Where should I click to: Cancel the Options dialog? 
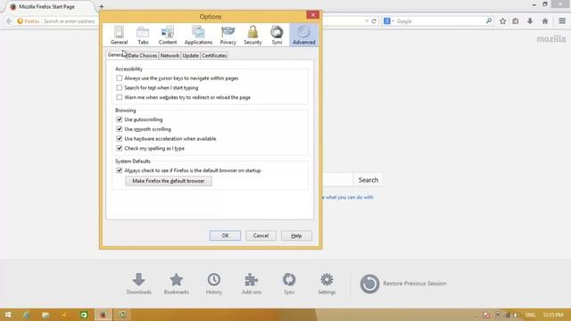(261, 235)
